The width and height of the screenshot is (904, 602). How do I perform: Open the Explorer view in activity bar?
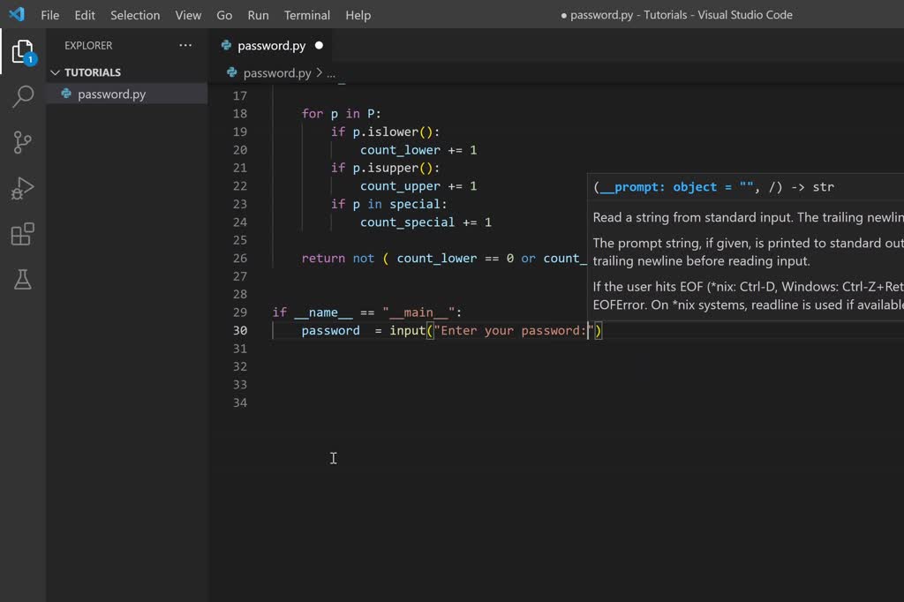coord(23,52)
